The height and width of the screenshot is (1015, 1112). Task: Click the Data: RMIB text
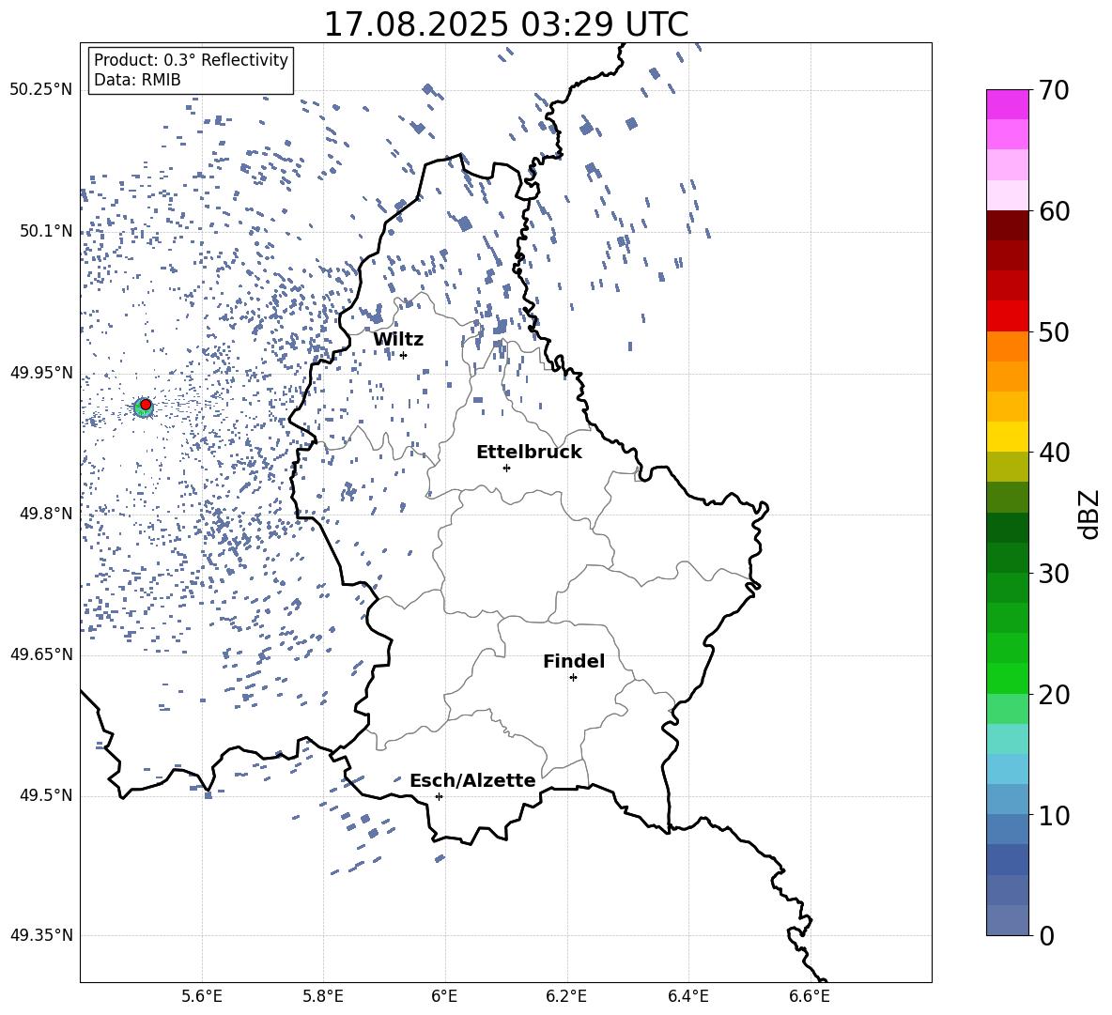pyautogui.click(x=137, y=80)
